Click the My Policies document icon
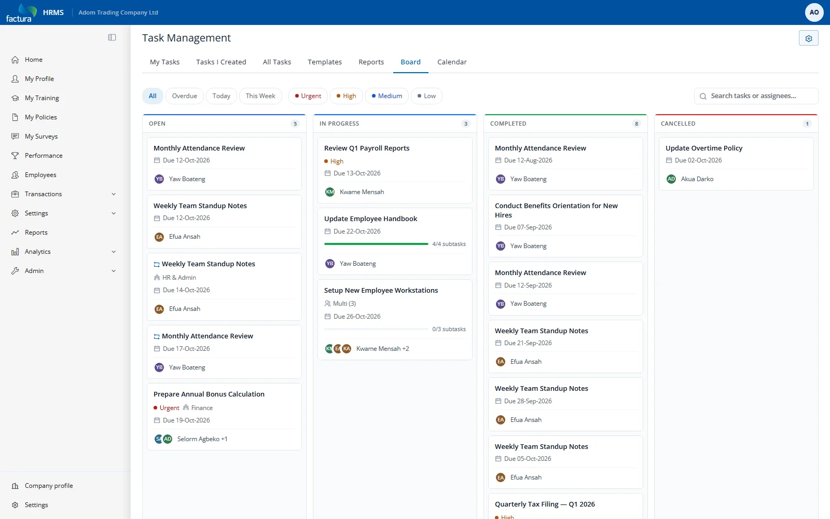This screenshot has height=519, width=830. pyautogui.click(x=15, y=117)
